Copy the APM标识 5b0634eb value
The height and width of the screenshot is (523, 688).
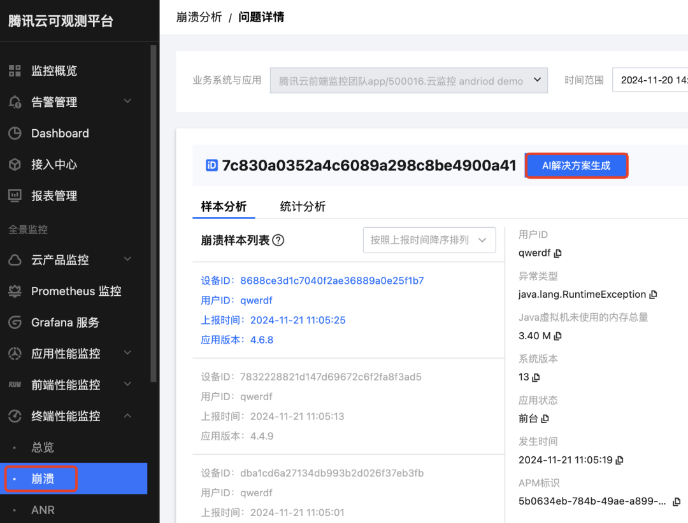click(677, 501)
